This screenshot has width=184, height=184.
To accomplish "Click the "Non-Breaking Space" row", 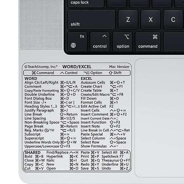I will (x=52, y=122).
